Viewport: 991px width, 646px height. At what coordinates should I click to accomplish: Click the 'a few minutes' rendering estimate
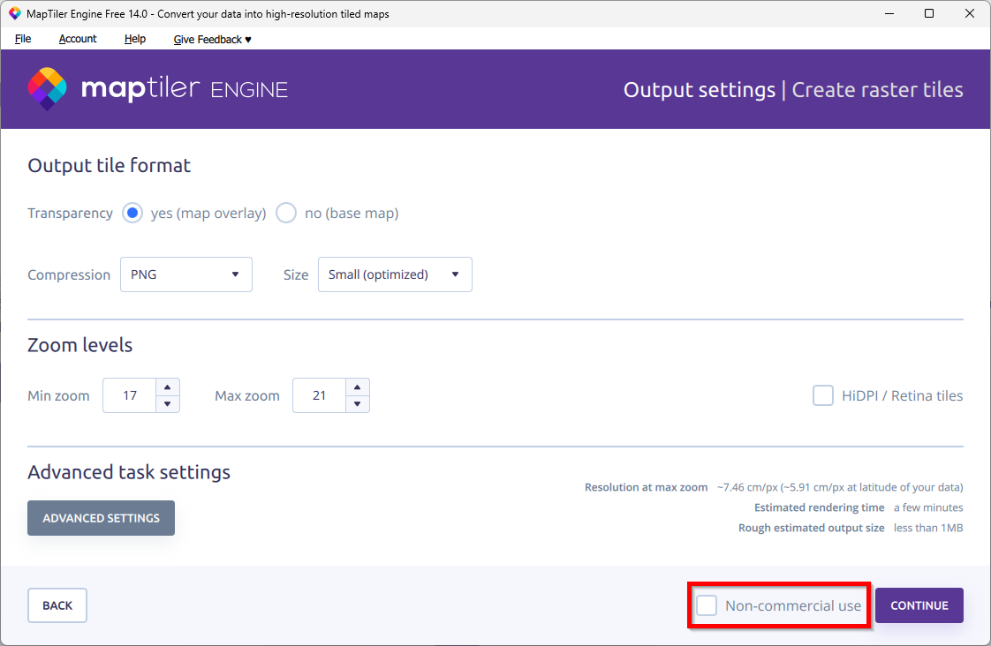click(927, 507)
